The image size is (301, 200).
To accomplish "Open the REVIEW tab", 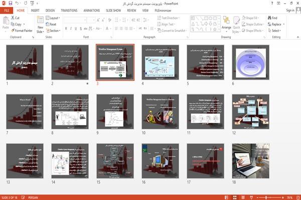I will coord(131,11).
